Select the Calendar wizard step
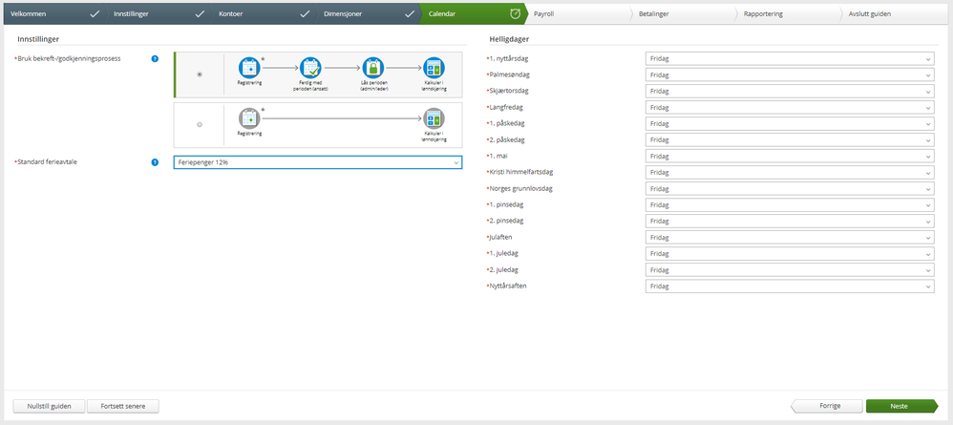This screenshot has height=425, width=953. tap(473, 13)
